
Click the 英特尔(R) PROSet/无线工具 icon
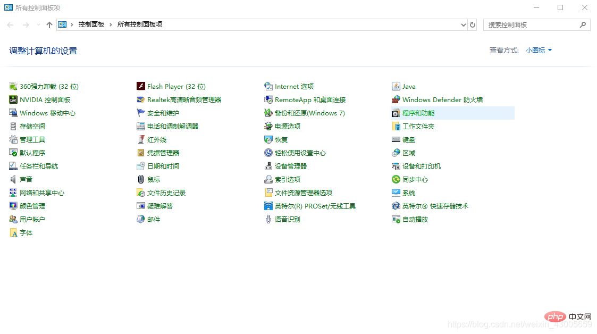pyautogui.click(x=268, y=206)
